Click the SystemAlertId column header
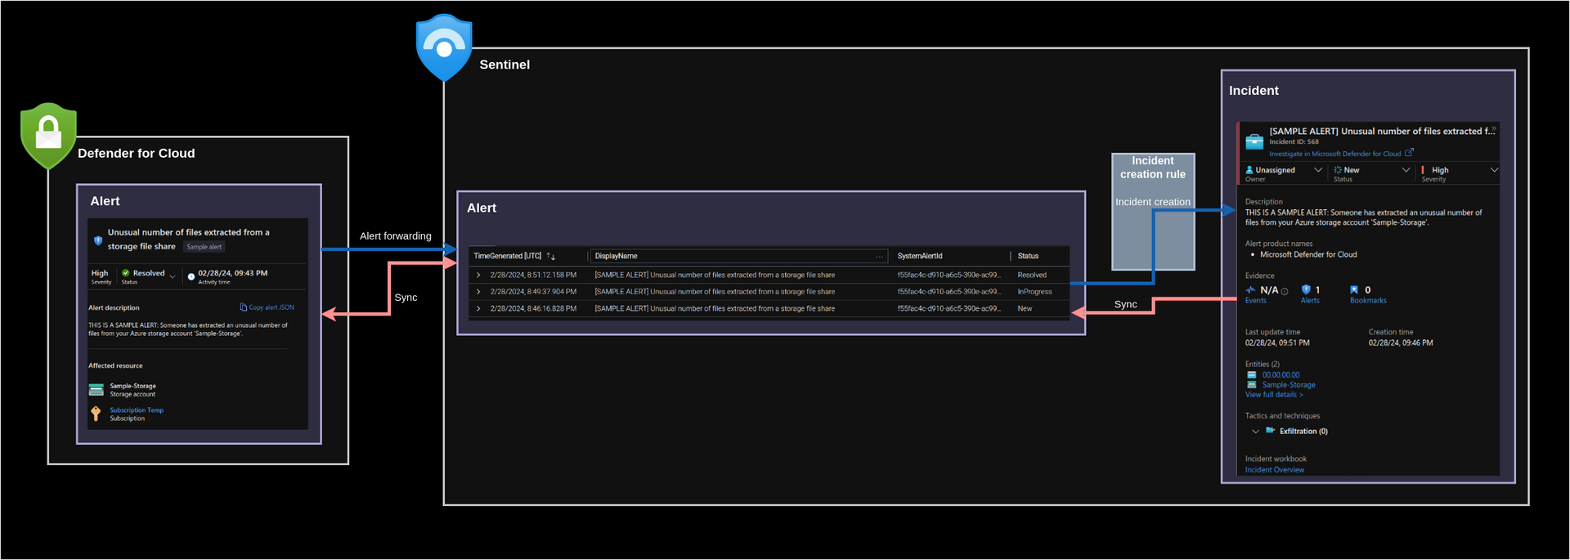This screenshot has width=1570, height=560. tap(919, 257)
